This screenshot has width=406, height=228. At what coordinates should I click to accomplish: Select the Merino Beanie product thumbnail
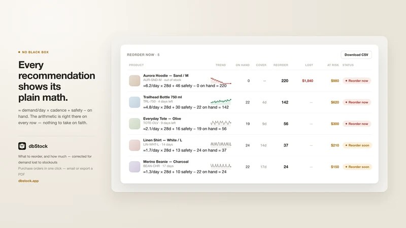pyautogui.click(x=134, y=167)
